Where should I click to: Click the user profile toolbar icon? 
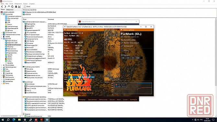(x=16, y=6)
